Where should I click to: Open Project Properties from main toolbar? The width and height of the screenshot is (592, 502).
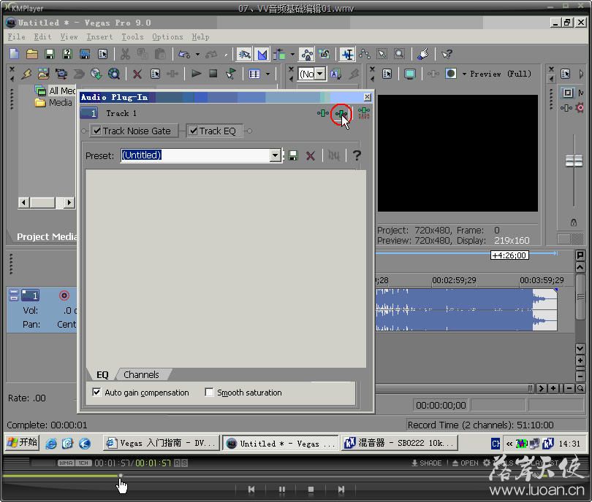[x=102, y=54]
